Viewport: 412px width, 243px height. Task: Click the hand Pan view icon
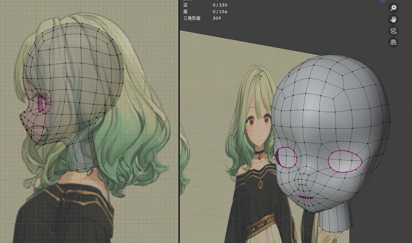[x=393, y=19]
